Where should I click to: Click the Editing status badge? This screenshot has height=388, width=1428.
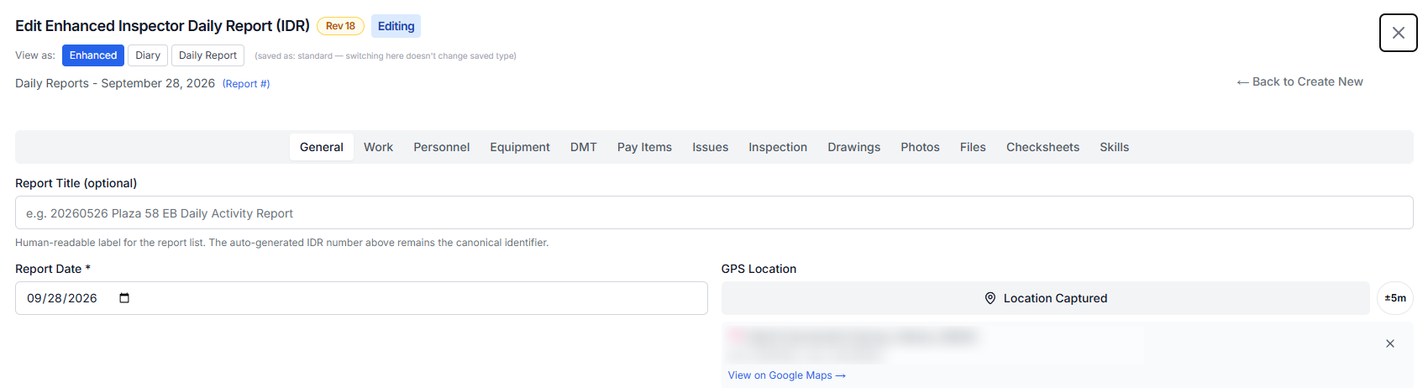click(x=396, y=26)
